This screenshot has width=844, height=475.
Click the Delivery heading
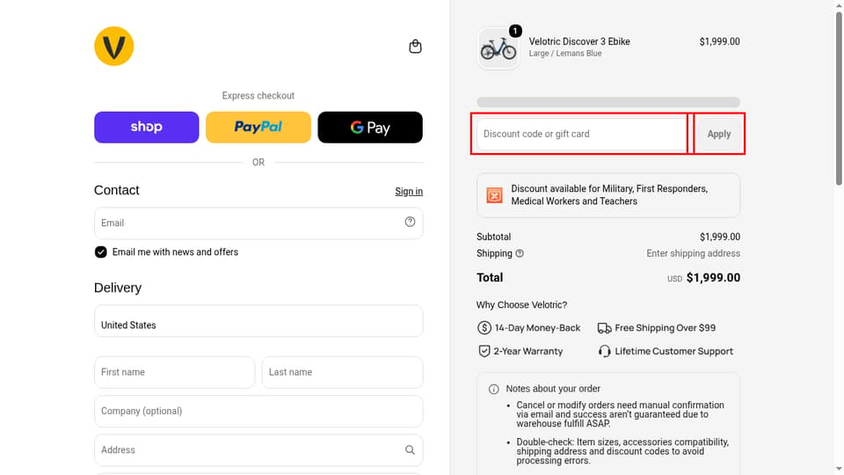pyautogui.click(x=118, y=288)
